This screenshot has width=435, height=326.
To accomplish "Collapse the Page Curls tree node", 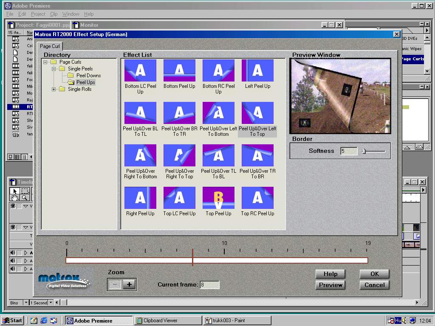I will 45,62.
